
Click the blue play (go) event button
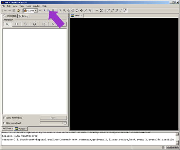(45, 10)
